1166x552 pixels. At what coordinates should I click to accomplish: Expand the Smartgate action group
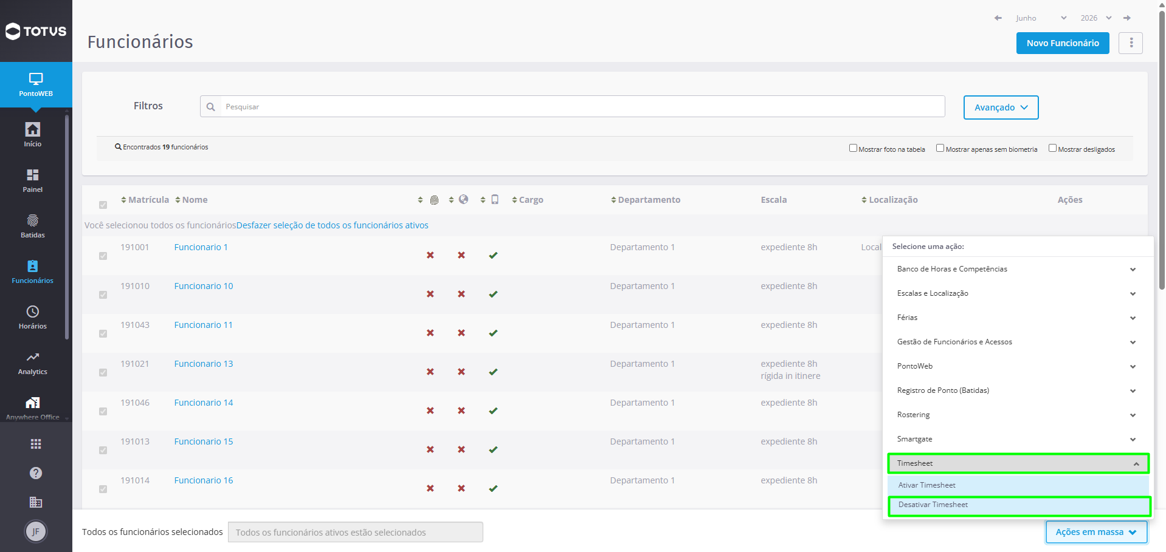coord(1018,439)
